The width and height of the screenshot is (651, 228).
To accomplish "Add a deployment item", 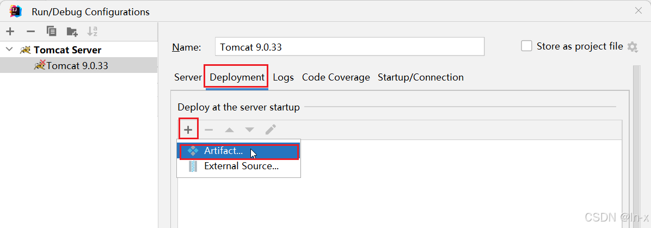I will 188,130.
